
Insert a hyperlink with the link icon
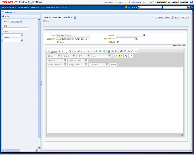click(109, 51)
